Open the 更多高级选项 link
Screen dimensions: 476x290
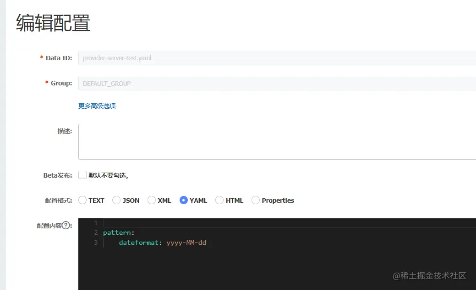[x=97, y=106]
